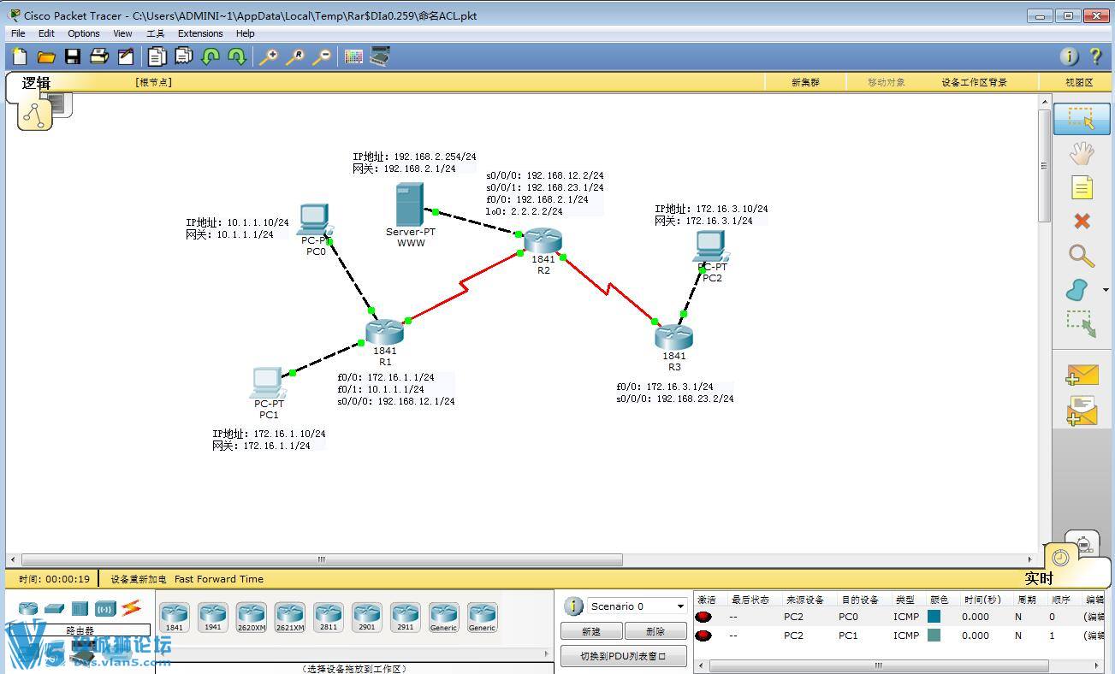The image size is (1115, 674).
Task: Expand the polygon tool dropdown arrow
Action: (x=1106, y=290)
